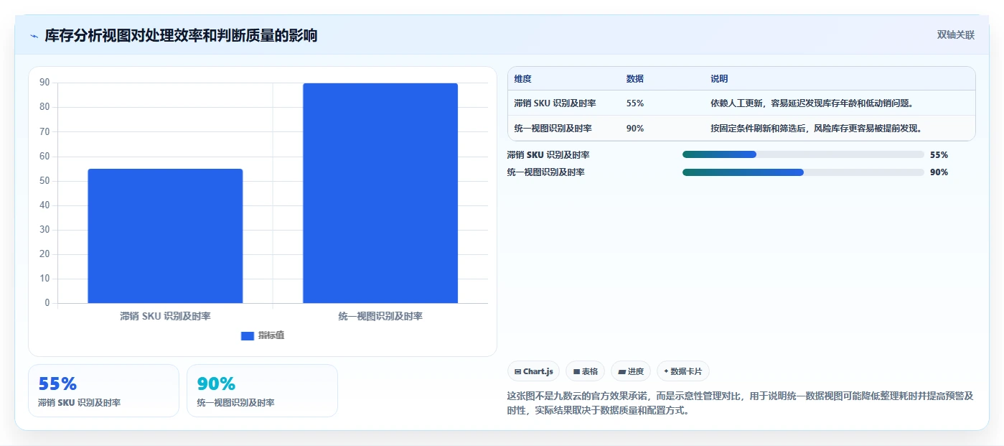Viewport: 1004px width, 446px height.
Task: Click the title 库存分析视图对处理效率和判断质量的影响
Action: pos(181,35)
